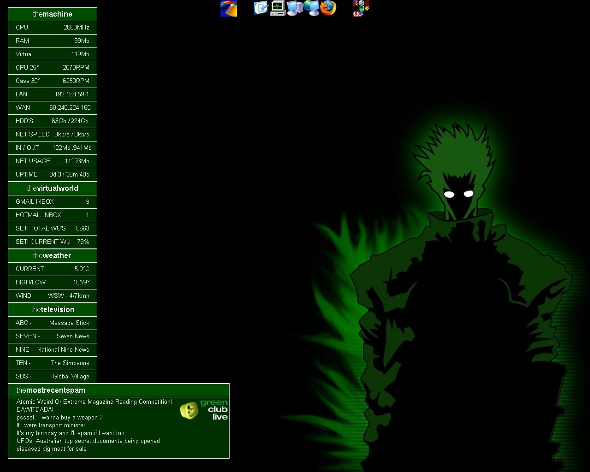
Task: Open the GMAIL INBOX row
Action: coord(53,202)
